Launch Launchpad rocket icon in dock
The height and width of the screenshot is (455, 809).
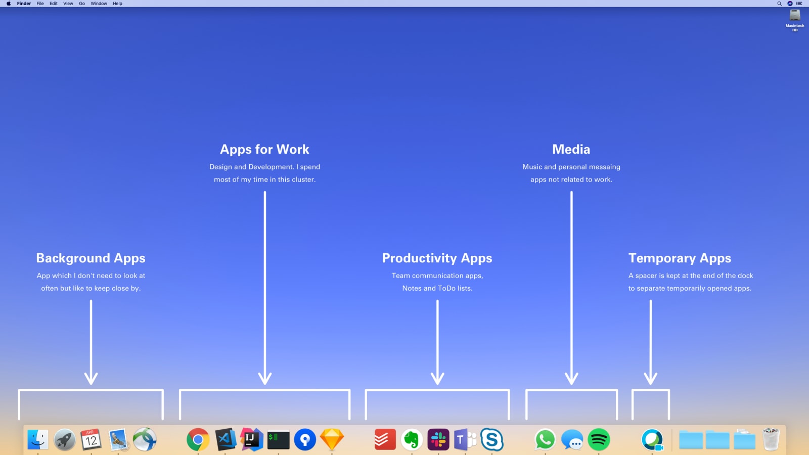pos(65,440)
